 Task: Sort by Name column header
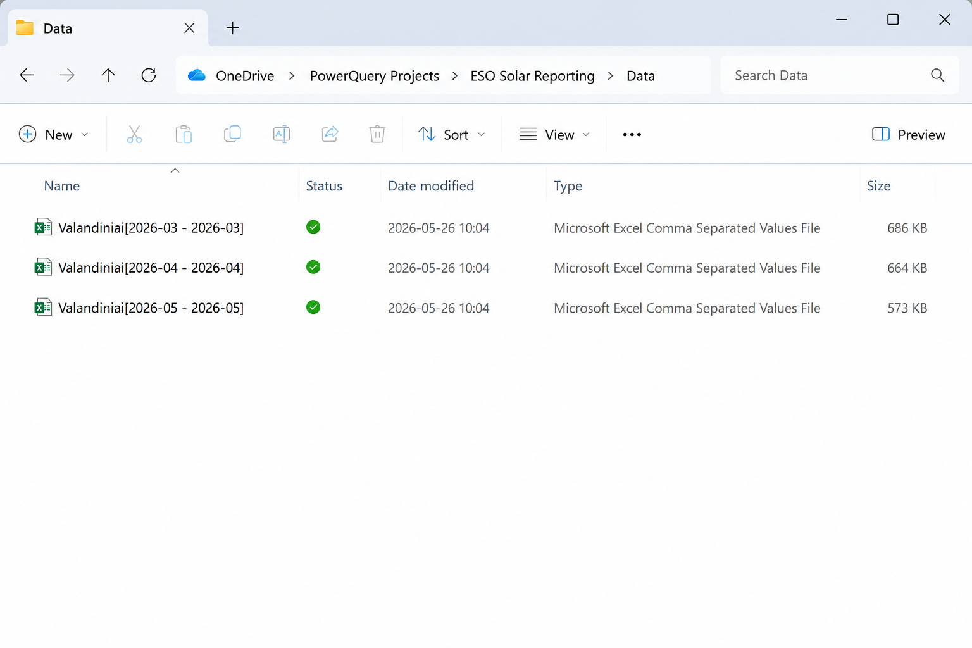(x=62, y=186)
